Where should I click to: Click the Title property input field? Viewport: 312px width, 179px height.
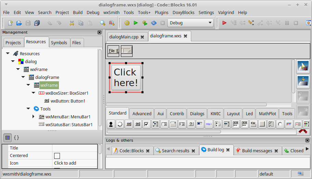pos(75,148)
